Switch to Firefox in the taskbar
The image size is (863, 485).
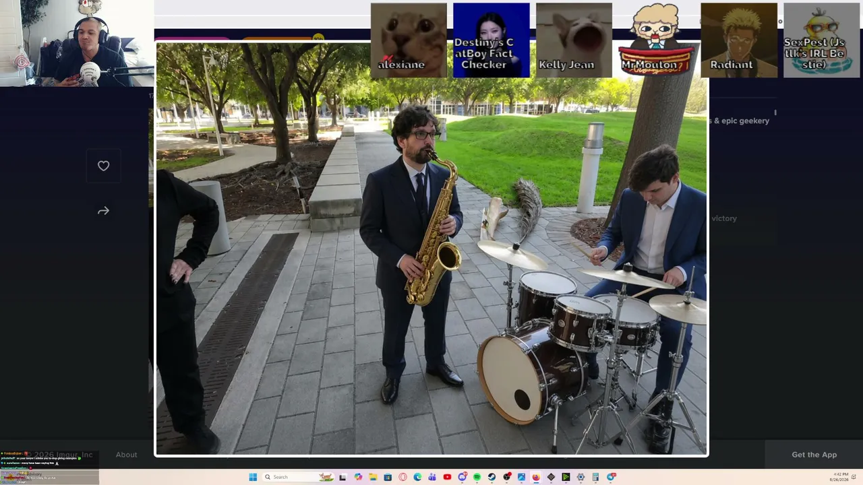[x=536, y=477]
